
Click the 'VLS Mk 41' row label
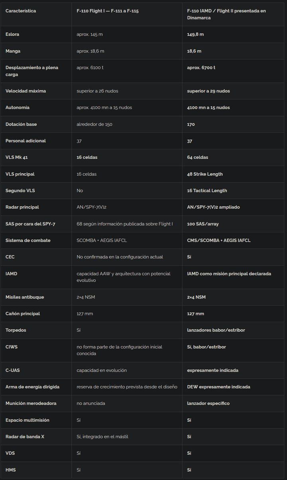[x=17, y=157]
